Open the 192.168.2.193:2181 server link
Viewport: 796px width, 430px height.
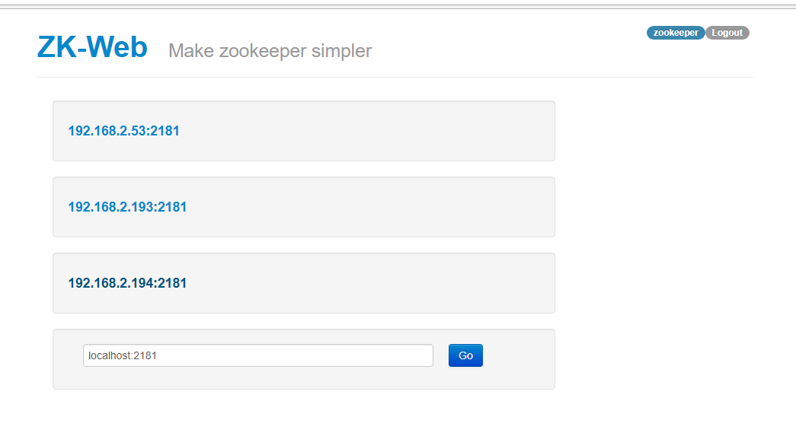point(127,207)
